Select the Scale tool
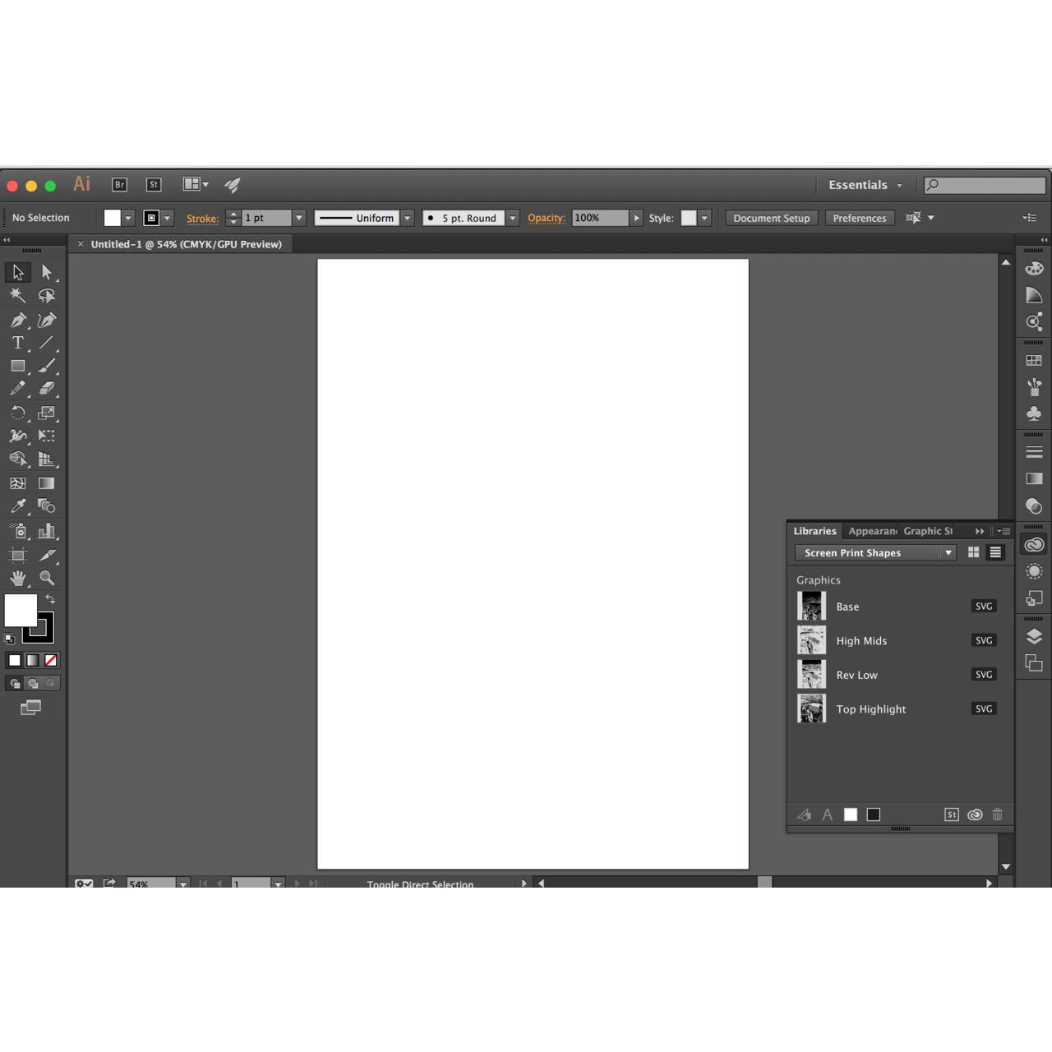 pos(47,413)
